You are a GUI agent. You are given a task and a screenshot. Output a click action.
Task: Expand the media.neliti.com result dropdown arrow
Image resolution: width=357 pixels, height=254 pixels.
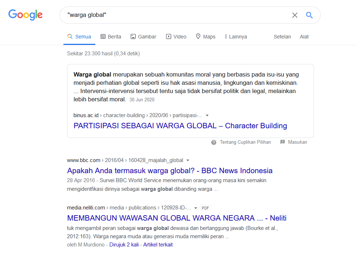pyautogui.click(x=196, y=208)
